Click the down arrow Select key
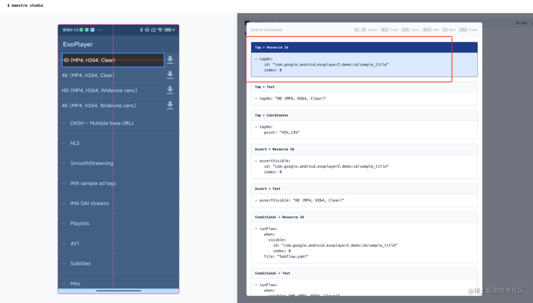The image size is (533, 303). tap(363, 30)
